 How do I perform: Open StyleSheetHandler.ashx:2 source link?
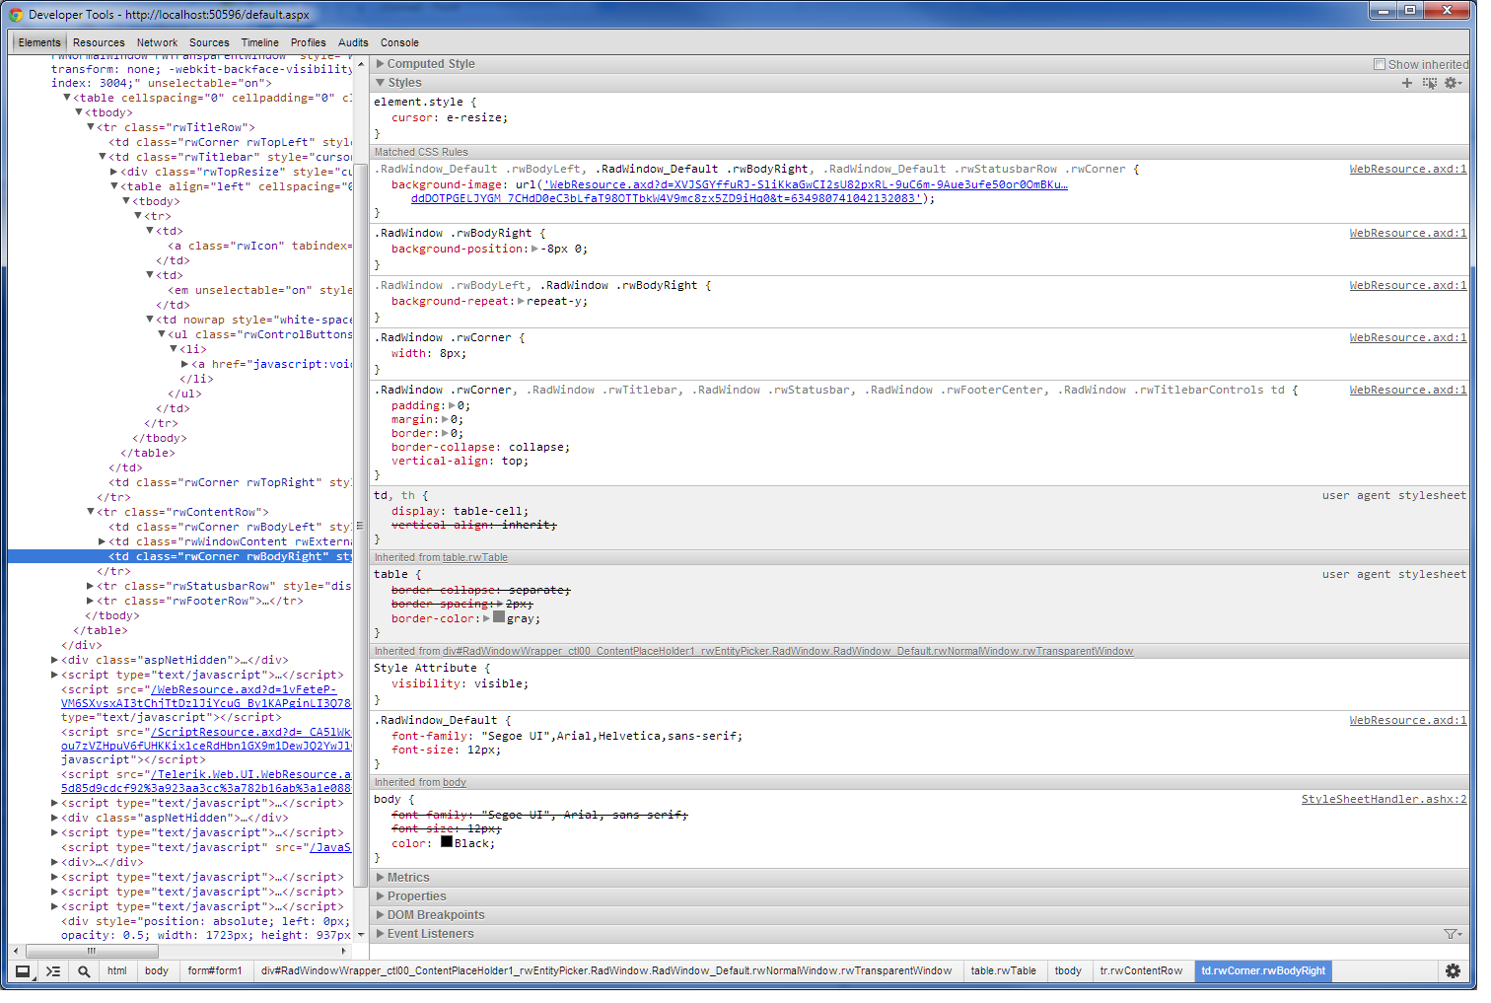click(1384, 800)
